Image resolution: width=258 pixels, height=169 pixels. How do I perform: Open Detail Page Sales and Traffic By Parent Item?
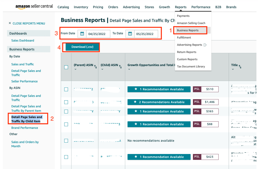point(26,109)
